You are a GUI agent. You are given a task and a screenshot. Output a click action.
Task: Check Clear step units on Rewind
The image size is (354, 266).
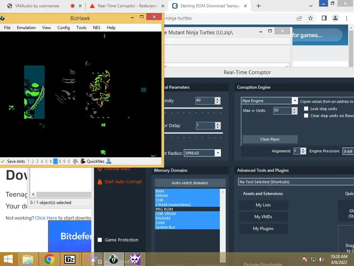(306, 116)
